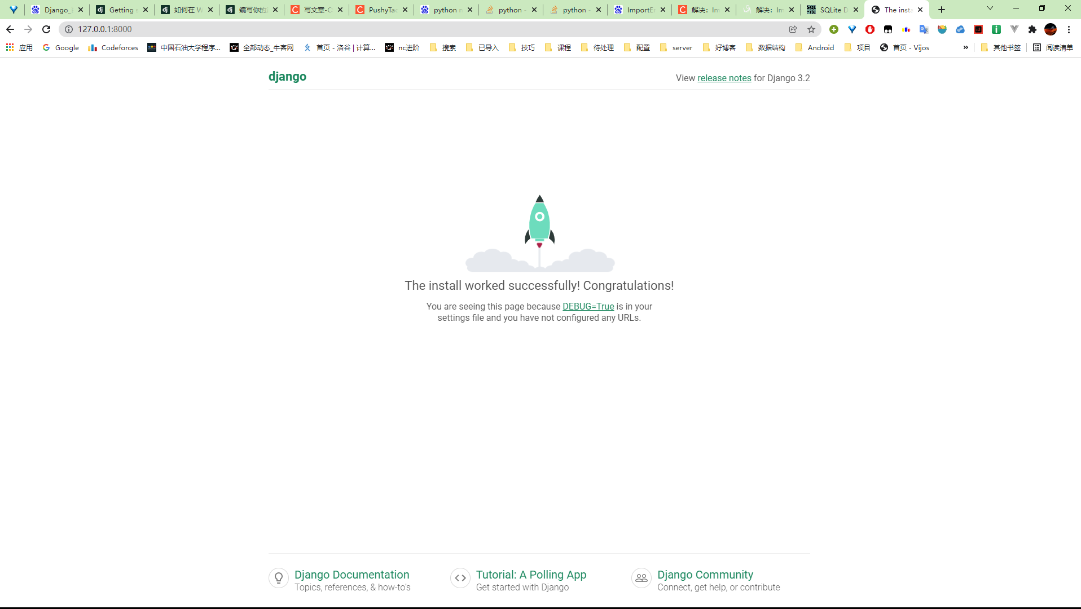1081x609 pixels.
Task: Open the 好博客 bookmarks folder
Action: click(x=719, y=48)
